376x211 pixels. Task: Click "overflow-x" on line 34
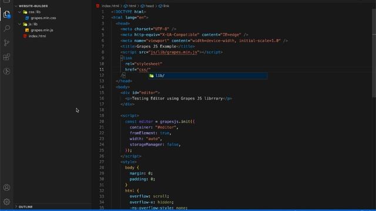(141, 202)
